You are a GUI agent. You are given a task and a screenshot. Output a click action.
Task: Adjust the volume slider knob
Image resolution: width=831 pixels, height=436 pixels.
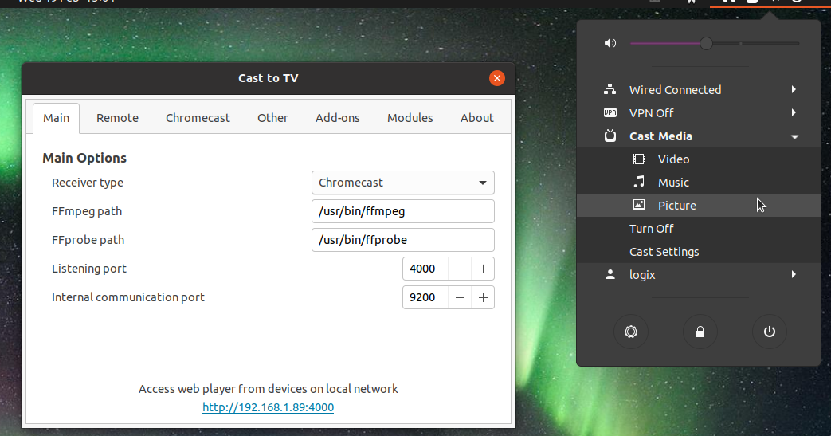pos(706,44)
